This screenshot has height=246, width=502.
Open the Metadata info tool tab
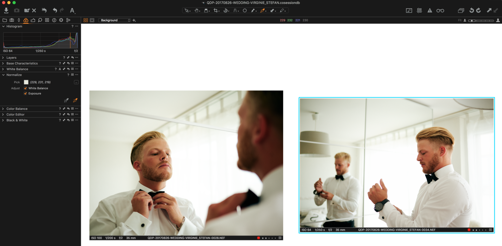[54, 20]
